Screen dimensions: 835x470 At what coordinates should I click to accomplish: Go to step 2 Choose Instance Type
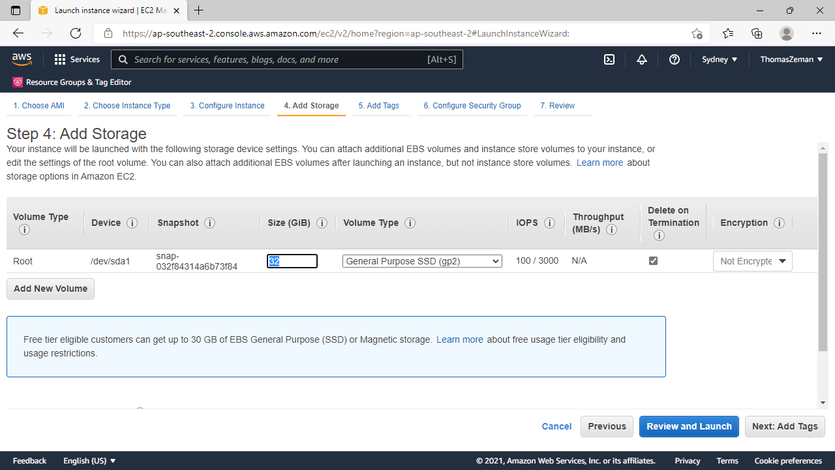[x=127, y=106]
